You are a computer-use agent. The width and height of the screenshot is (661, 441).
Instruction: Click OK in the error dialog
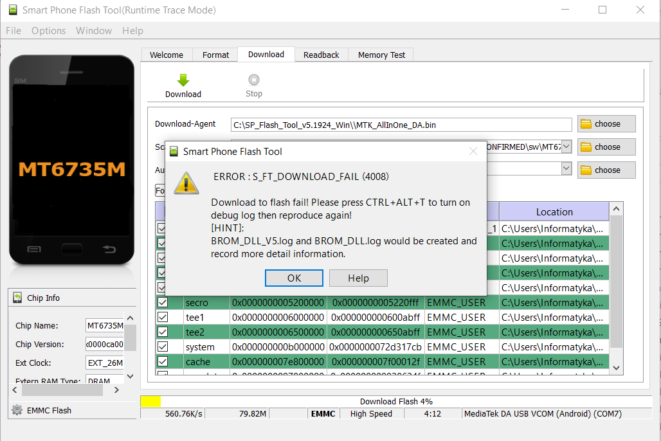(x=294, y=278)
